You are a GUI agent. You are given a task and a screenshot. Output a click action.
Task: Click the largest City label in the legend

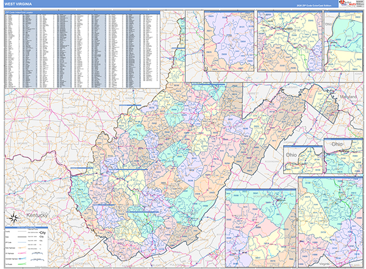43,232
